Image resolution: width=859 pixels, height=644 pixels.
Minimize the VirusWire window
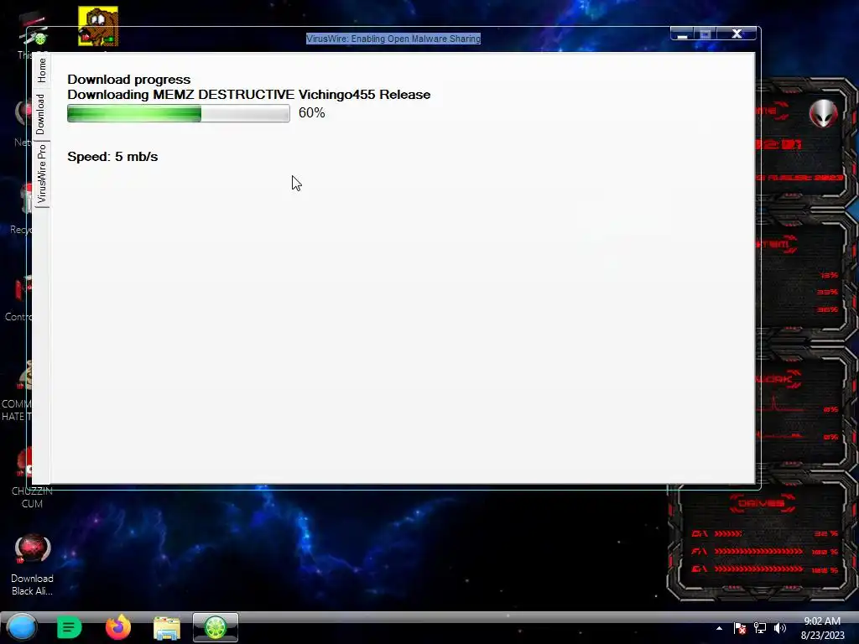click(682, 34)
